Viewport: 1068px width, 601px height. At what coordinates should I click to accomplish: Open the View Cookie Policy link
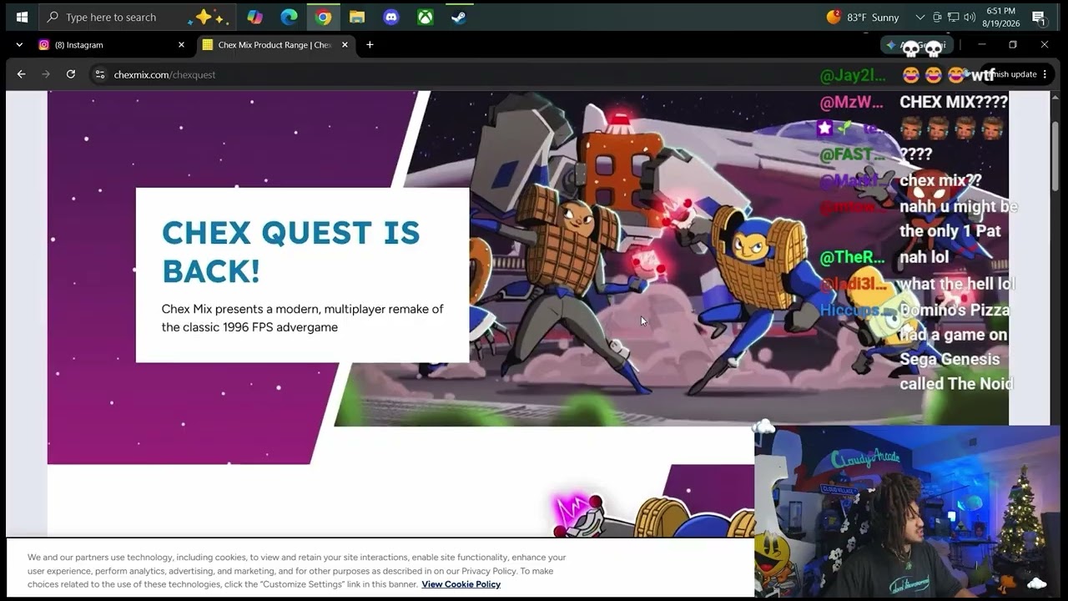[x=461, y=584]
